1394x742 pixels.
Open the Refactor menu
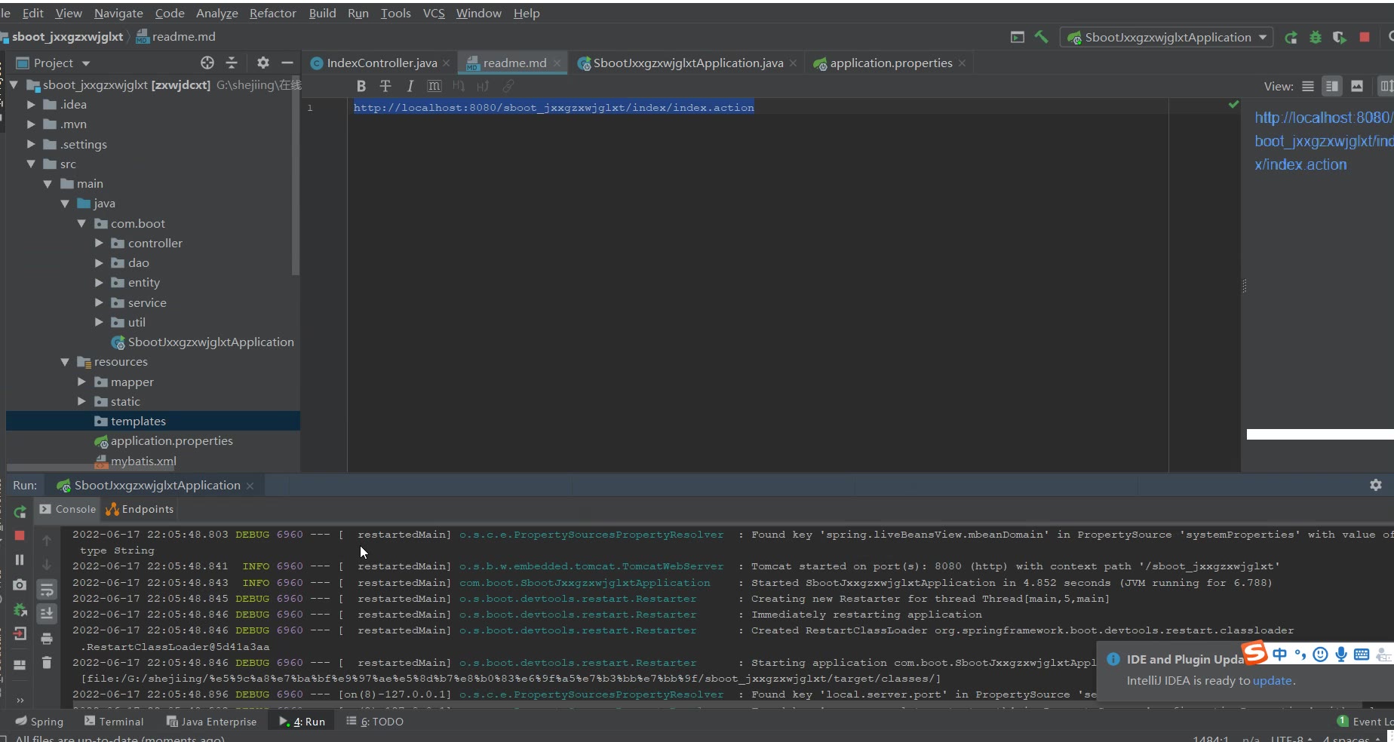click(x=272, y=13)
